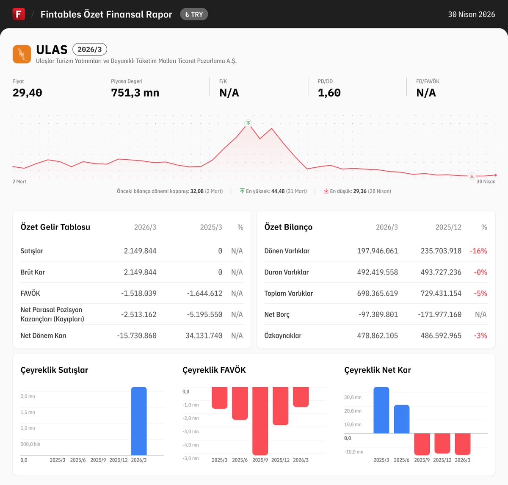Click the Satışlar 2026/3 value 2.149.844

(x=140, y=251)
